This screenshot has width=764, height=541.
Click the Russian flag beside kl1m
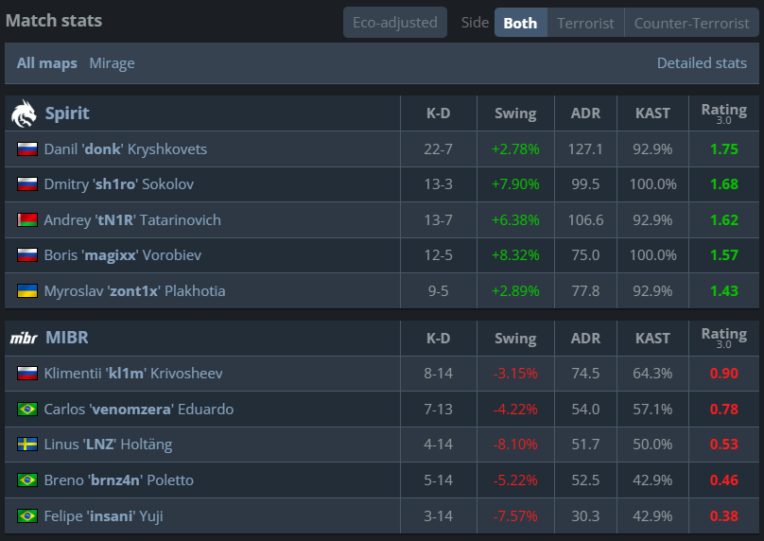(x=27, y=374)
